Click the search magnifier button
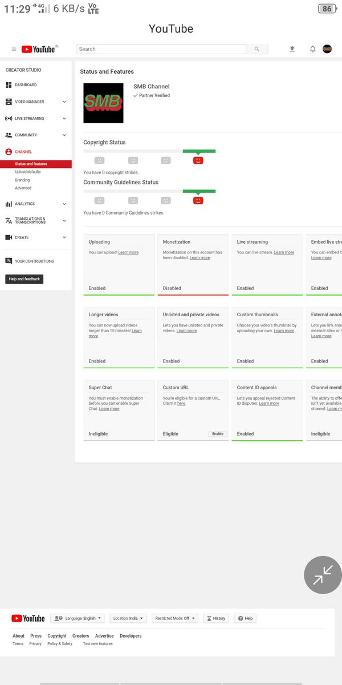The image size is (342, 685). point(257,49)
